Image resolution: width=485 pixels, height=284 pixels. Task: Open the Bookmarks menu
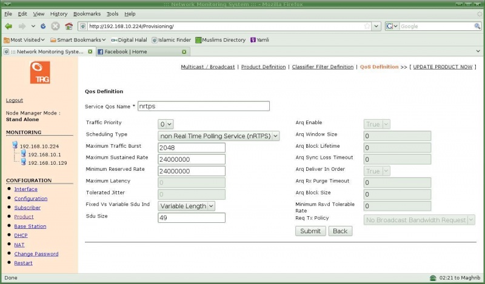coord(87,13)
